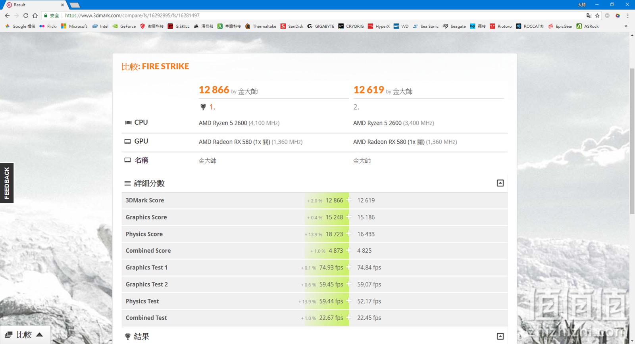Open the ASRock bookmark
The image size is (635, 344).
[587, 26]
